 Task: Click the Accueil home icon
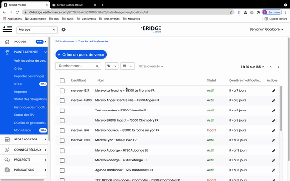click(7, 42)
